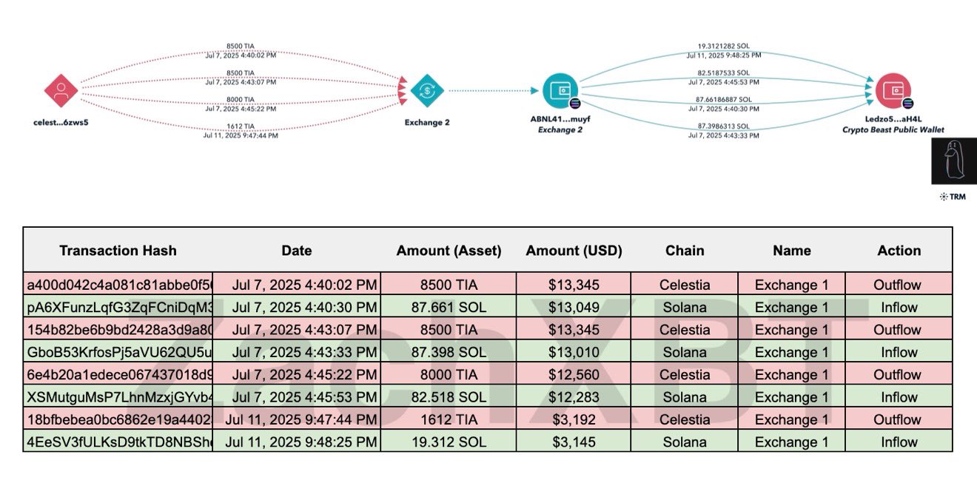Select the $13,049 amount cell
977x480 pixels.
pos(574,307)
